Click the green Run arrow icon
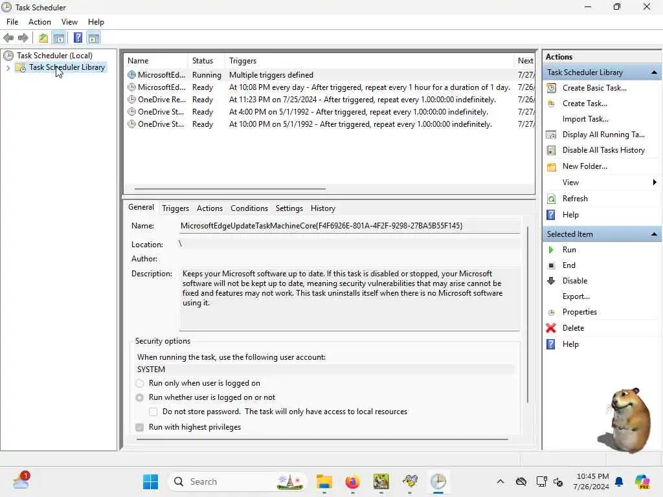The height and width of the screenshot is (497, 663). pyautogui.click(x=551, y=250)
